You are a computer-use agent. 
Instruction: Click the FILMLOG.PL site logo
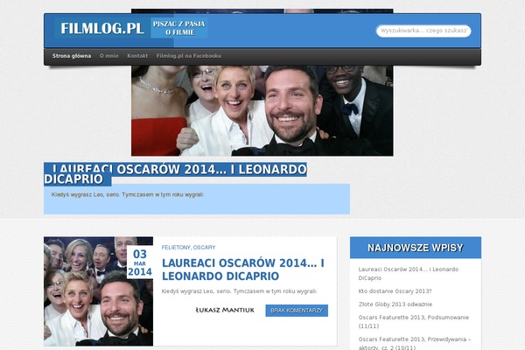point(102,29)
